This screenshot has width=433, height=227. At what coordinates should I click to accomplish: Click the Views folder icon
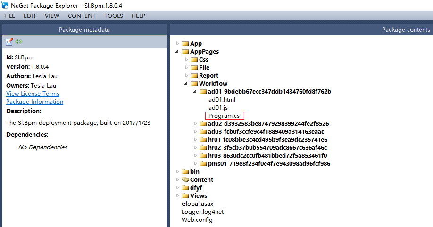coord(185,196)
